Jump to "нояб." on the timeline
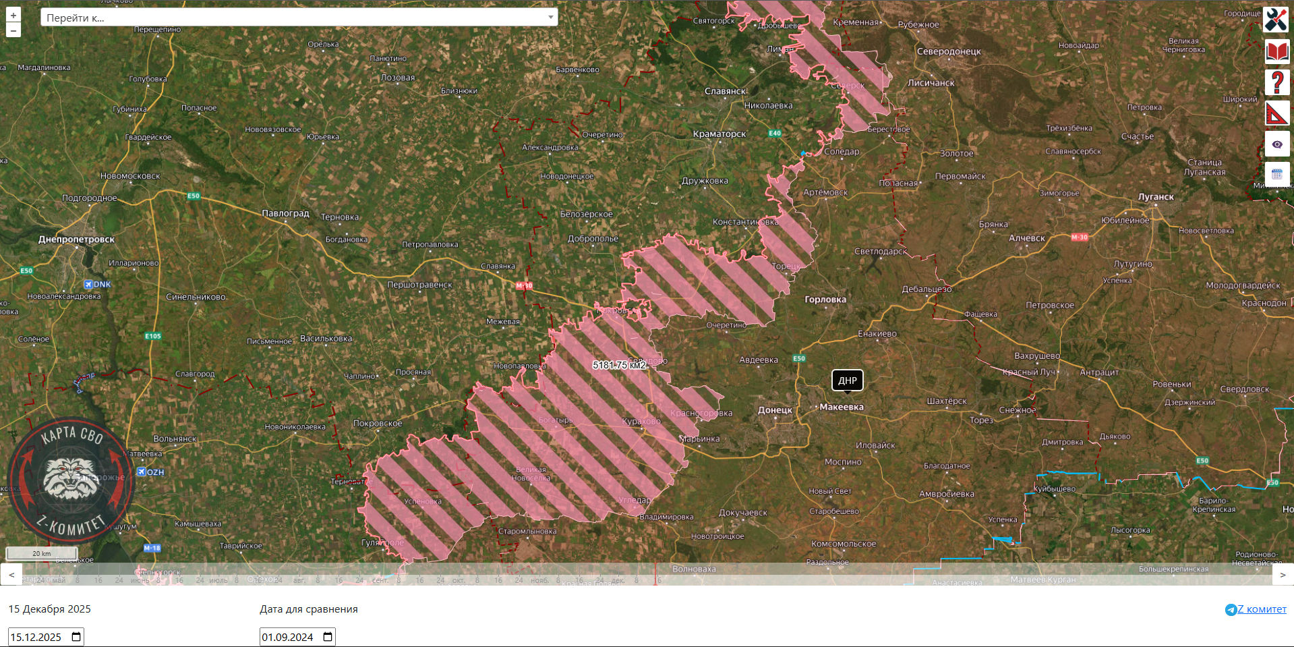The width and height of the screenshot is (1294, 647). [x=539, y=580]
